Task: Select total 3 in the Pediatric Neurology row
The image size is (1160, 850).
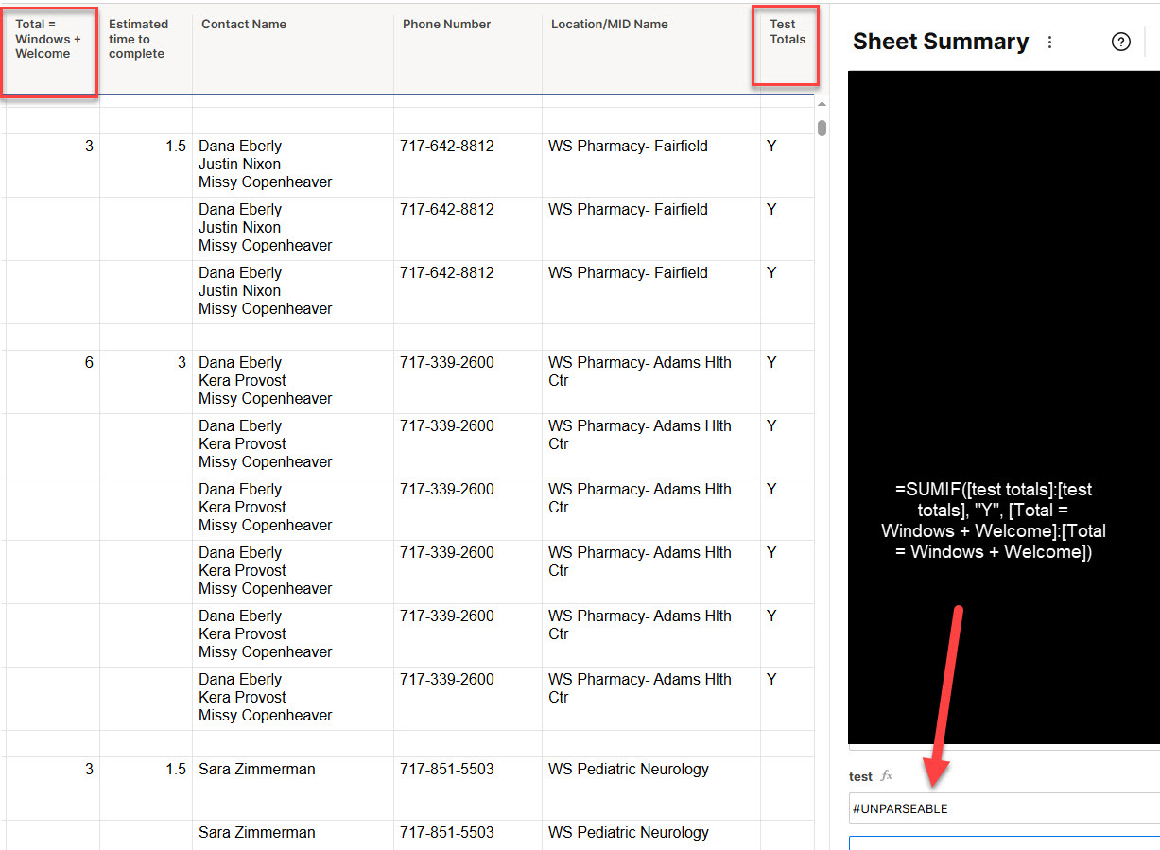Action: coord(52,789)
